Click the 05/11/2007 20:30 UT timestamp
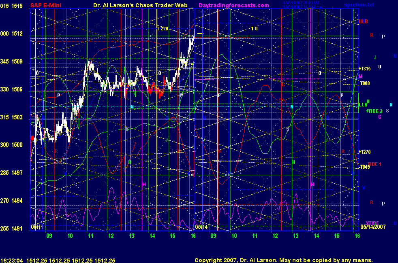 [x=301, y=3]
